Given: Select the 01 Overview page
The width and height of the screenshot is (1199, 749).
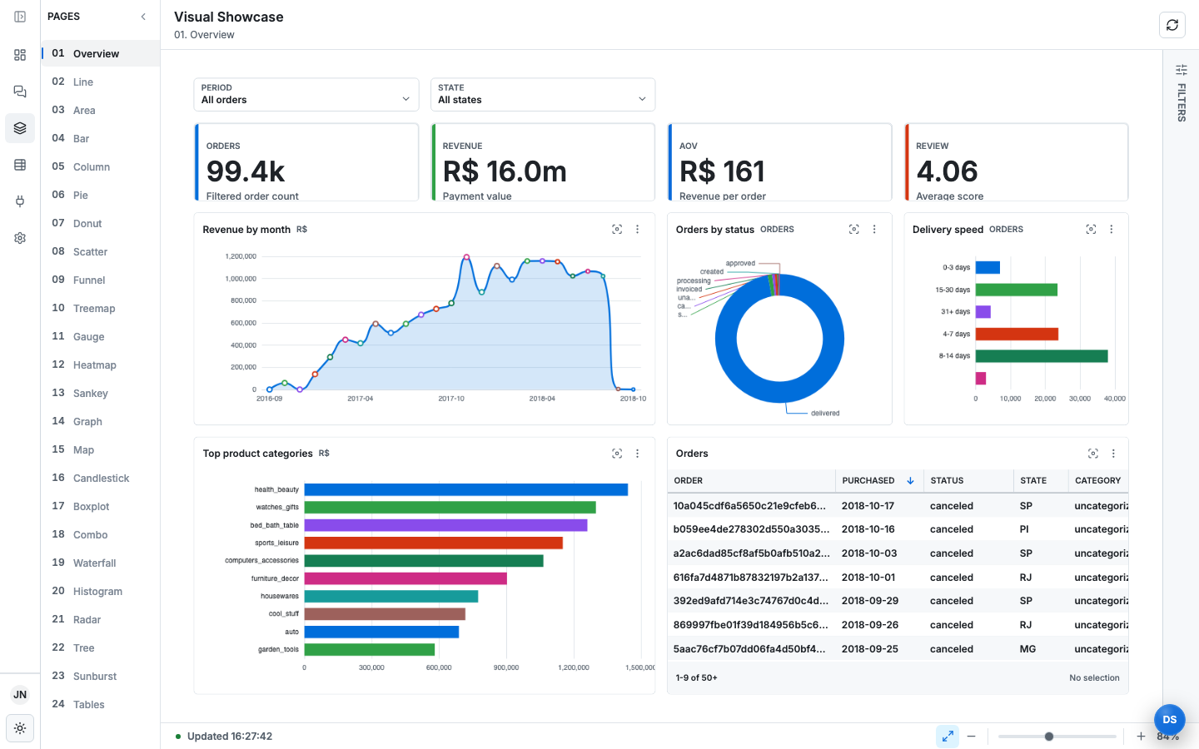Looking at the screenshot, I should [x=101, y=53].
